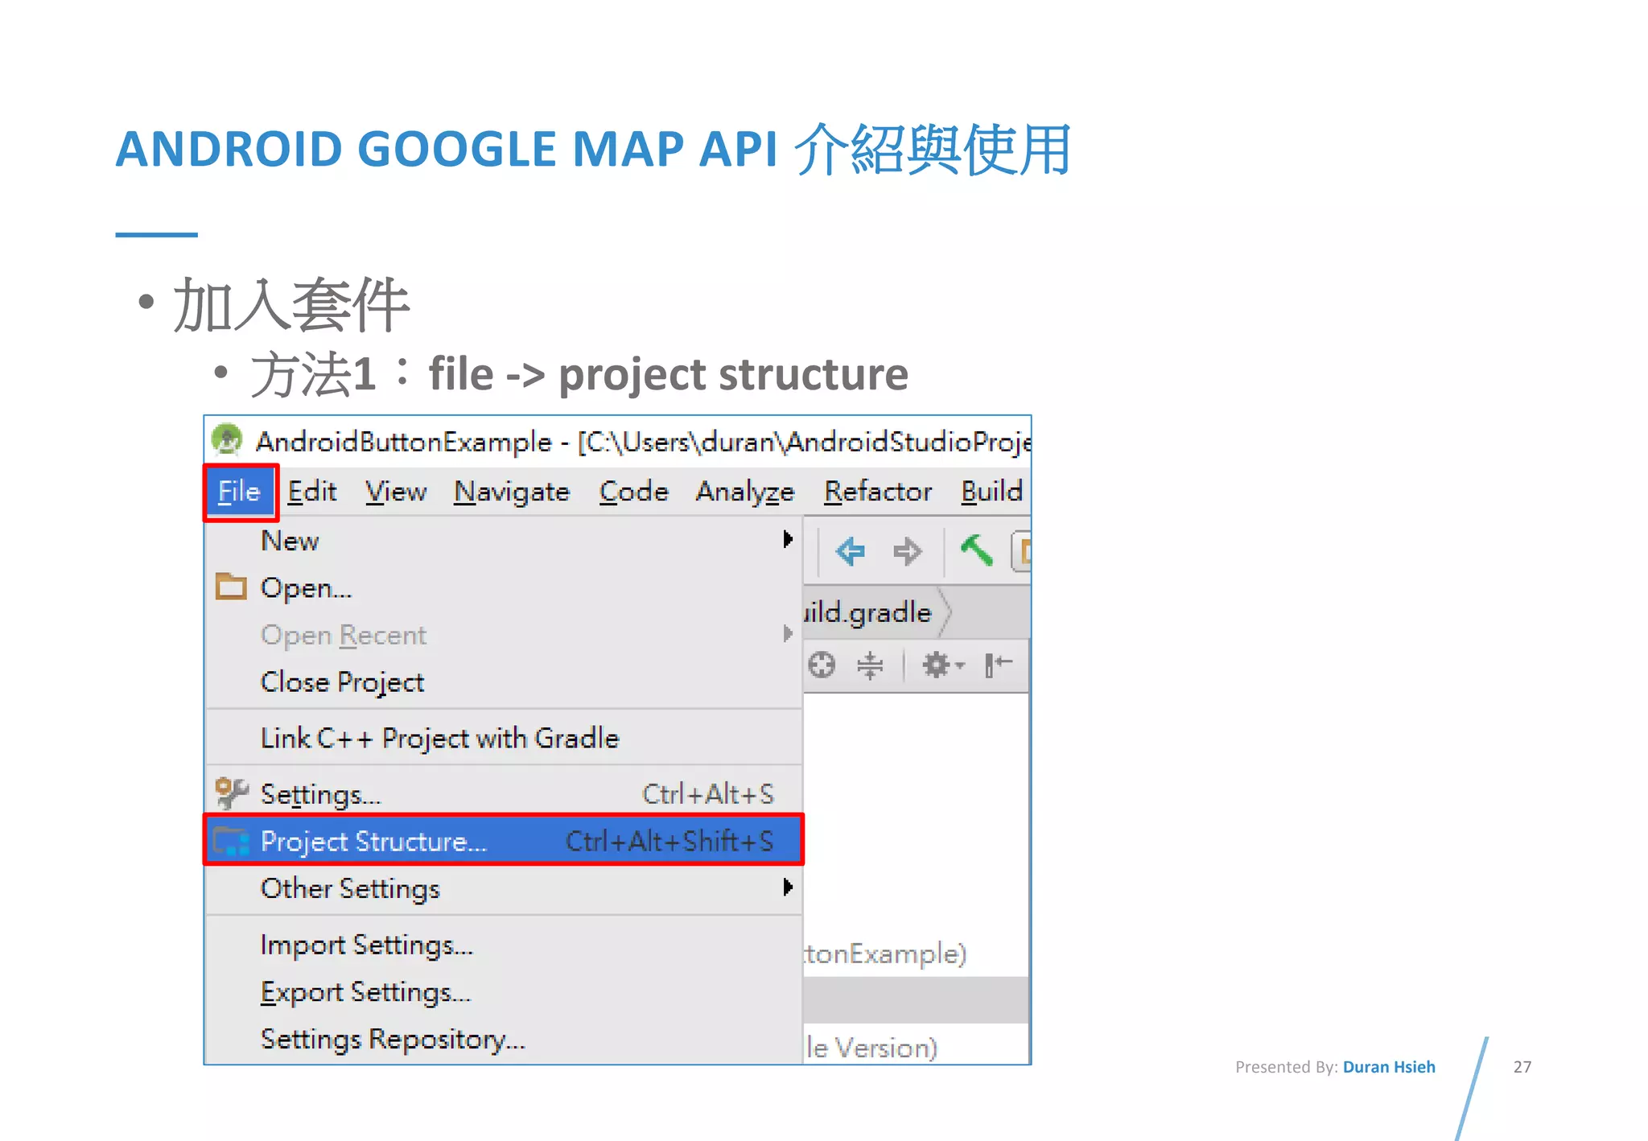Click the AndroidButtonExample window title text
The width and height of the screenshot is (1648, 1141).
(x=404, y=441)
